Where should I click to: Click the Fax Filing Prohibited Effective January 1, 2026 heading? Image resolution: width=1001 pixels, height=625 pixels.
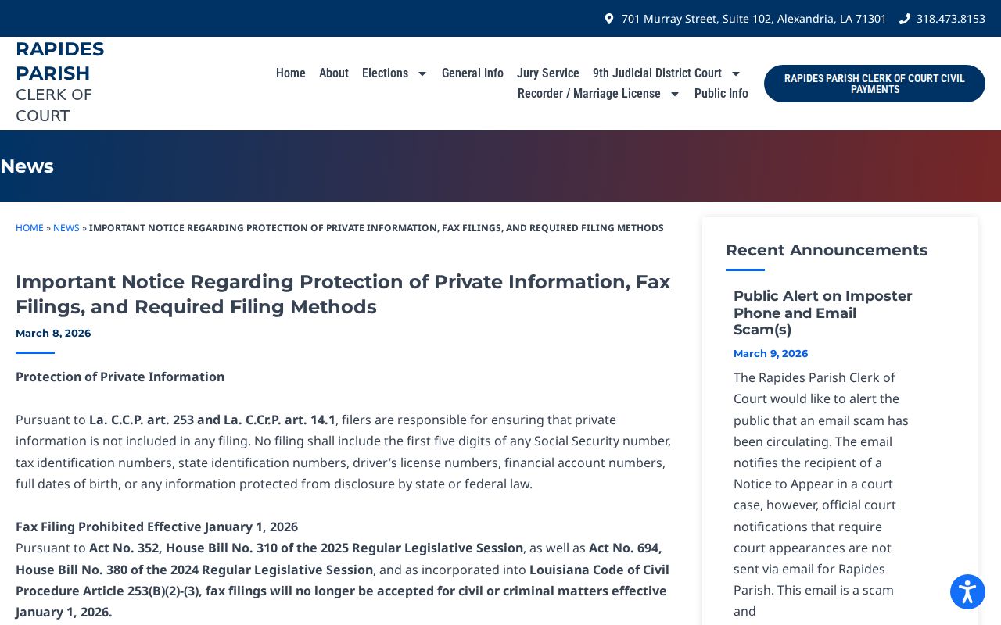click(156, 527)
